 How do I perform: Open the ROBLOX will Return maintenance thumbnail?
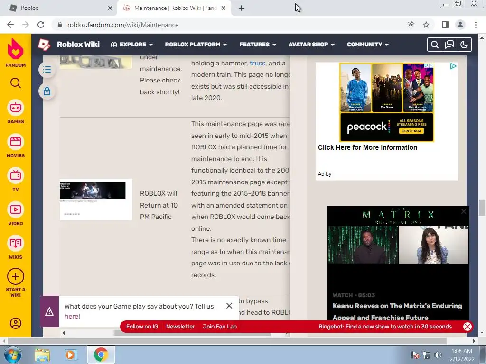(96, 200)
